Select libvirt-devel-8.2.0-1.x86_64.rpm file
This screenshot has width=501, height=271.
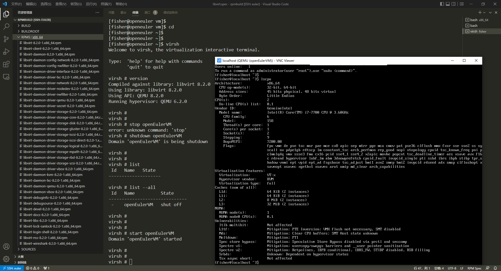point(58,209)
